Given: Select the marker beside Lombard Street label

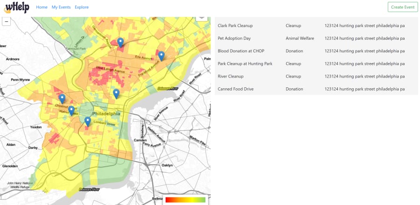Looking at the screenshot, I should coord(88,121).
